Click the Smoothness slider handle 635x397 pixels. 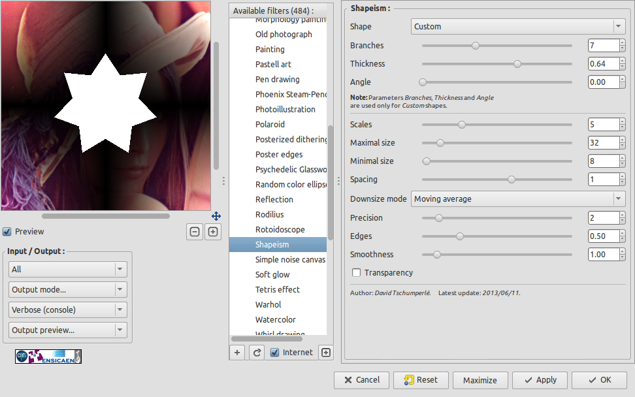pyautogui.click(x=436, y=255)
